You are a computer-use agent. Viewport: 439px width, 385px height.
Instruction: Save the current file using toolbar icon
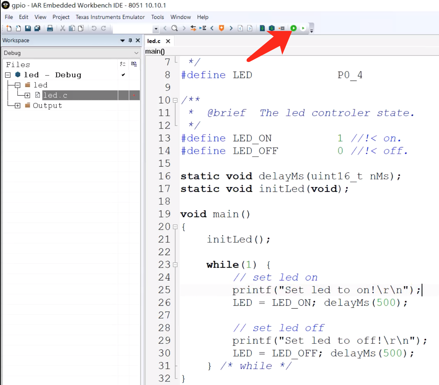pos(28,28)
